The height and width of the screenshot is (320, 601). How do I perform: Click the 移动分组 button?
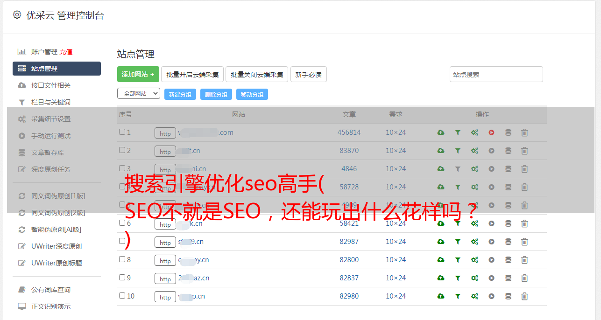click(252, 94)
